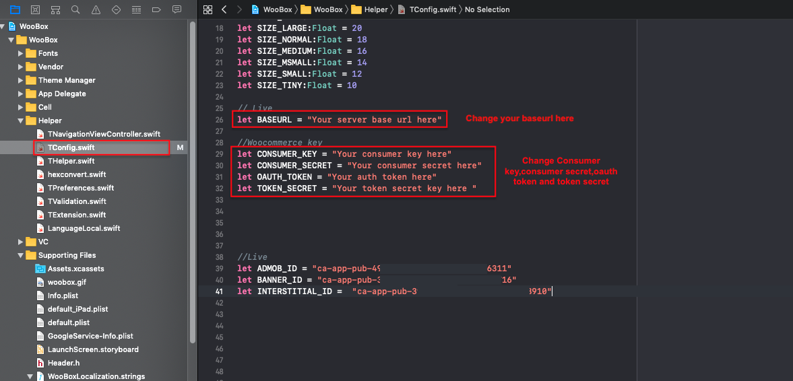This screenshot has width=793, height=381.
Task: Click WooBox project in the jump bar
Action: (x=273, y=9)
